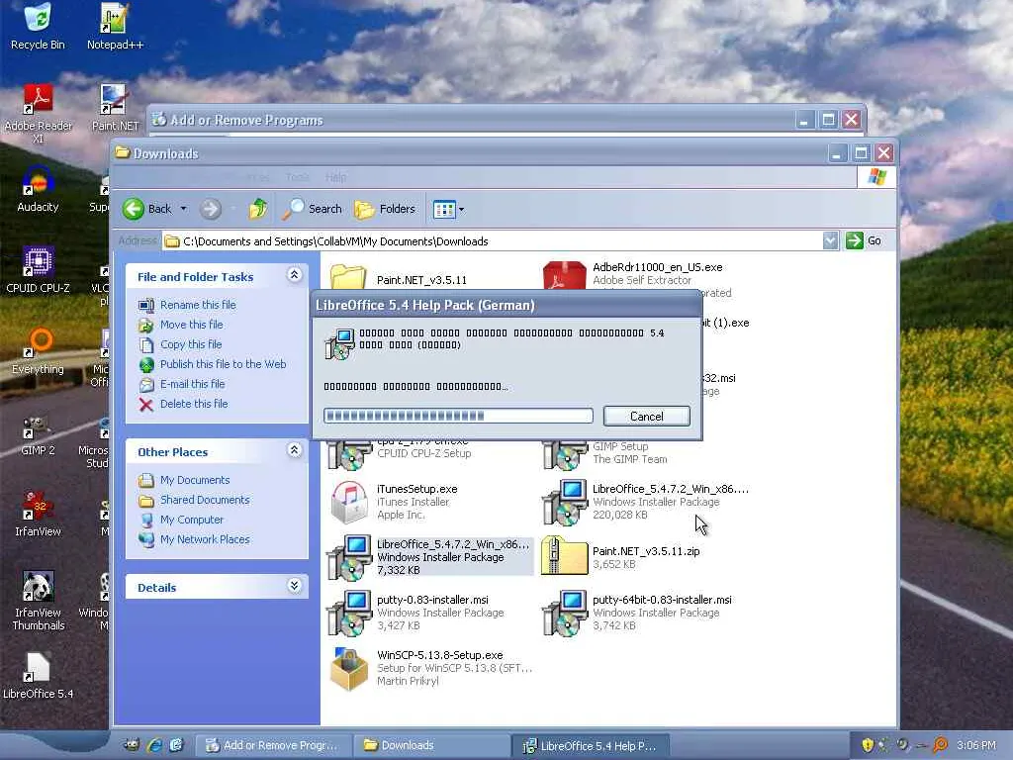The height and width of the screenshot is (760, 1013).
Task: Expand the address bar dropdown
Action: (x=830, y=241)
